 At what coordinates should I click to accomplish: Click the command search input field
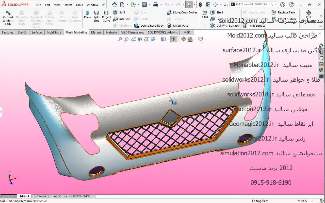pos(251,4)
